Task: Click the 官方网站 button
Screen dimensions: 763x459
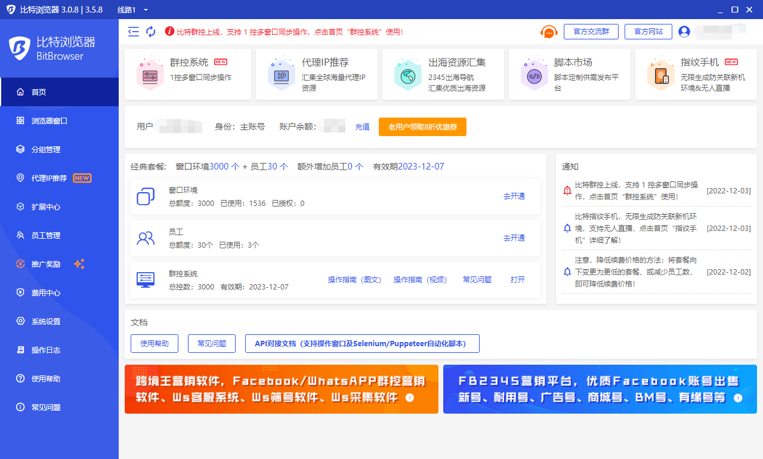Action: 648,32
